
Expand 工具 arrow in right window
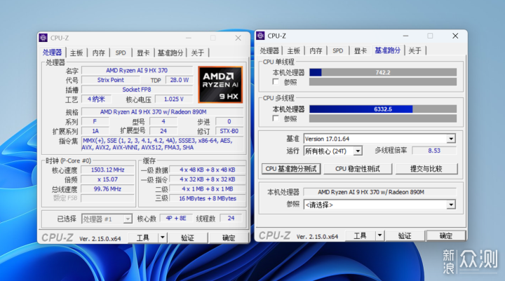(380, 235)
